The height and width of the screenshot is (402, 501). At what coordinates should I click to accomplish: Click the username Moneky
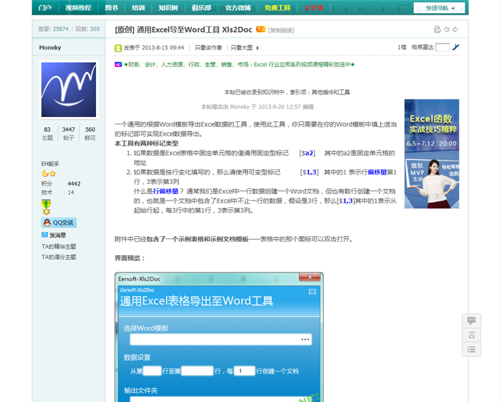pyautogui.click(x=50, y=47)
